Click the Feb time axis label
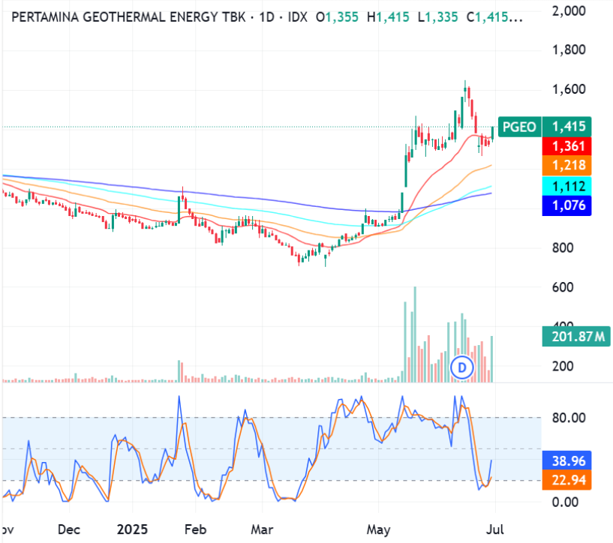 coord(195,529)
